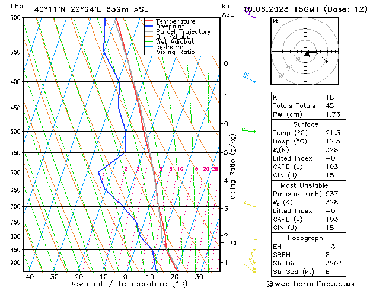Click the hodograph circular plot
373x288 pixels.
(x=305, y=51)
